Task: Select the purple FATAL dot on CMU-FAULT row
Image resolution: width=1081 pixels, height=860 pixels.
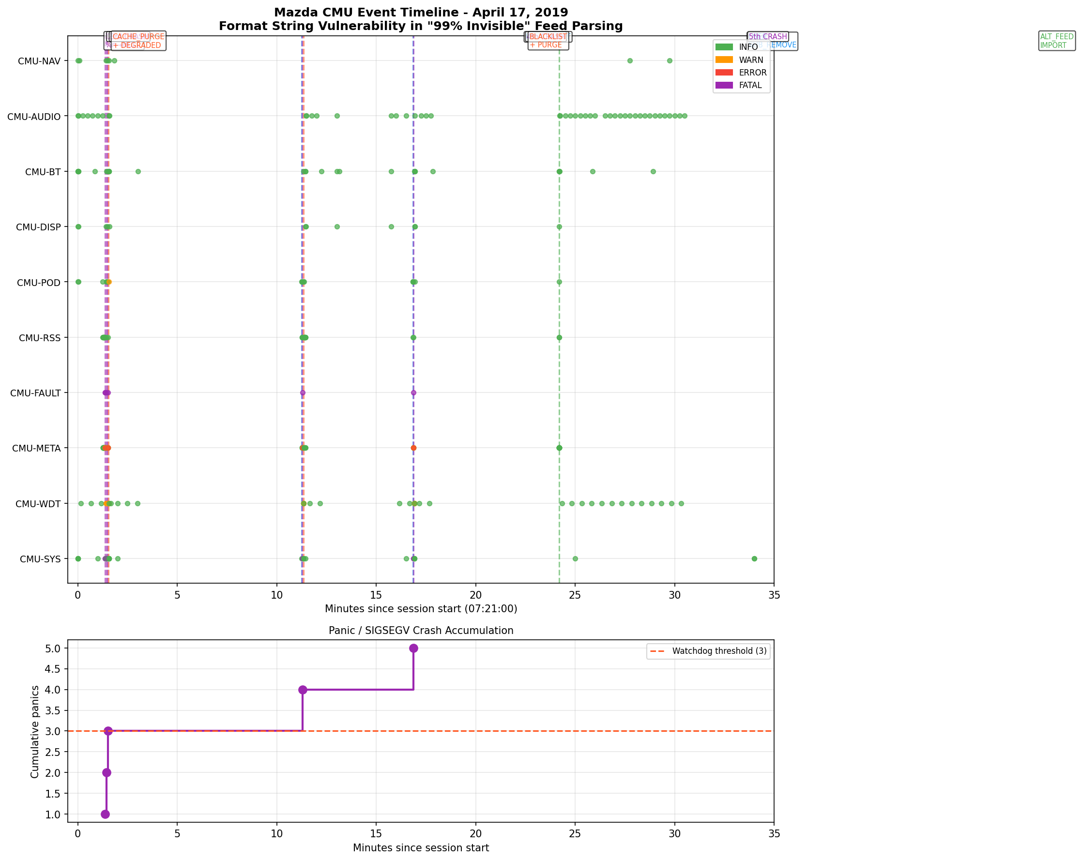Action: click(106, 393)
